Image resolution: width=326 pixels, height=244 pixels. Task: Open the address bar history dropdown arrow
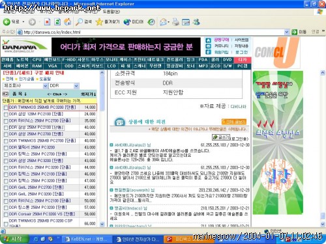(x=287, y=32)
